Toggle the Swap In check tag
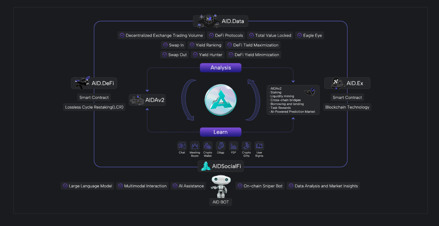The width and height of the screenshot is (439, 226). [x=173, y=45]
